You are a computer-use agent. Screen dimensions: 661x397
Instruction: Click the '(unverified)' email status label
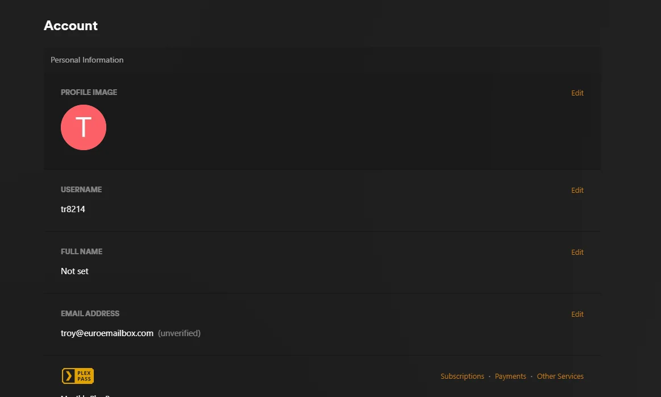tap(179, 333)
